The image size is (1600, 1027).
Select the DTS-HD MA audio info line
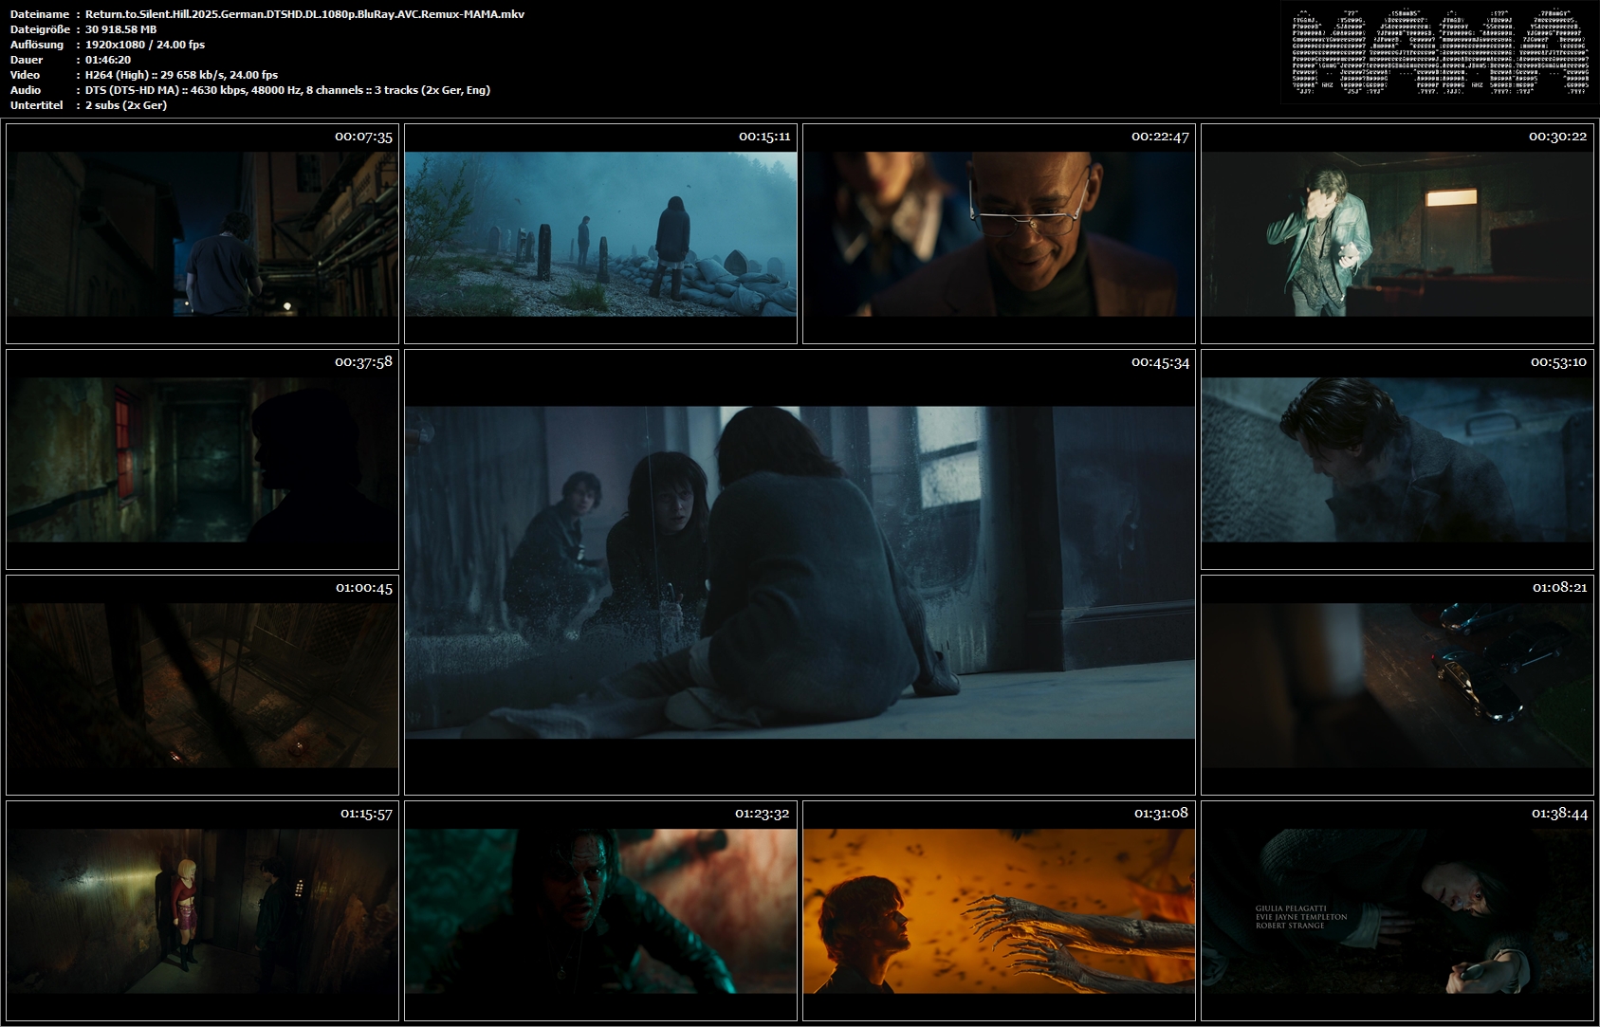click(287, 90)
